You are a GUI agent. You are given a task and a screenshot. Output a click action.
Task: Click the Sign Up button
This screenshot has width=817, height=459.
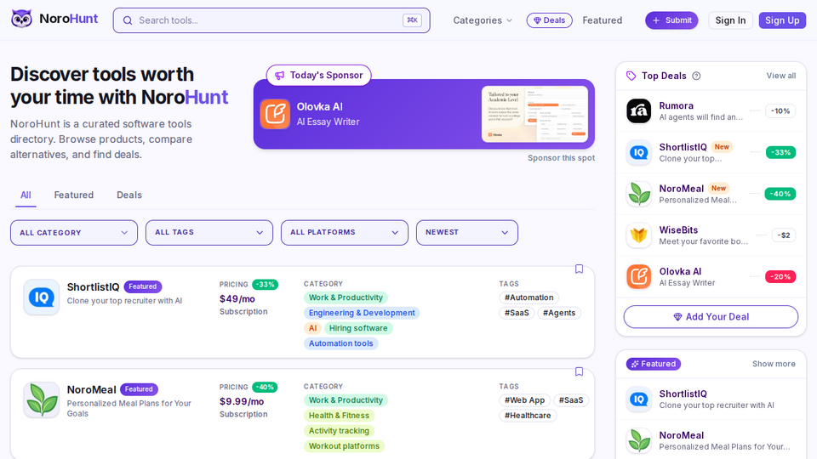click(x=782, y=20)
